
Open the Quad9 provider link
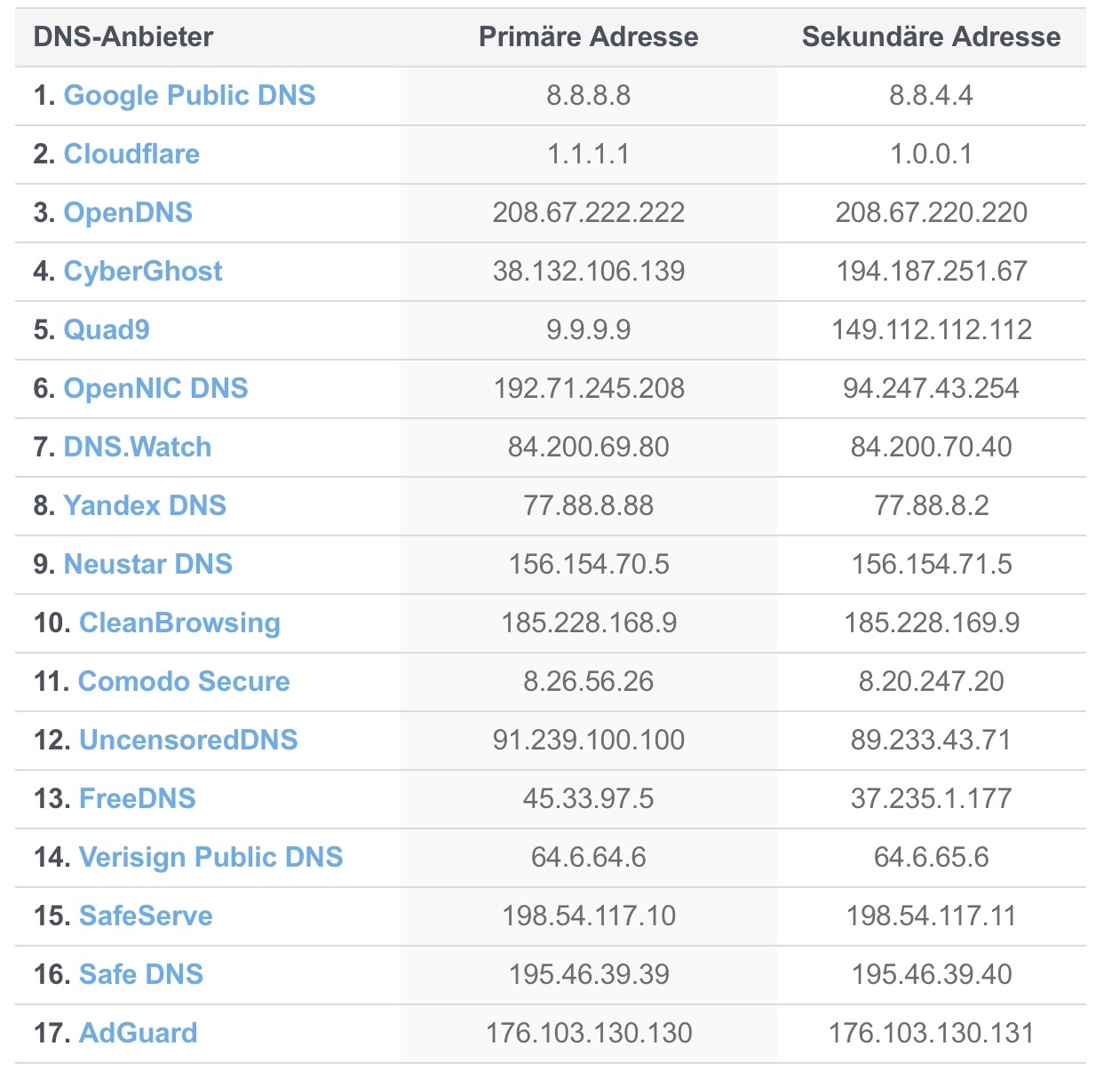click(107, 330)
